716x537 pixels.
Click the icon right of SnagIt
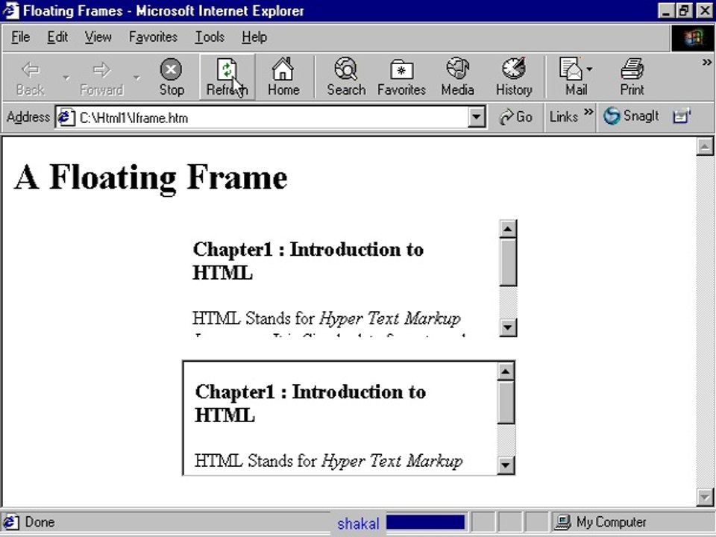point(682,116)
